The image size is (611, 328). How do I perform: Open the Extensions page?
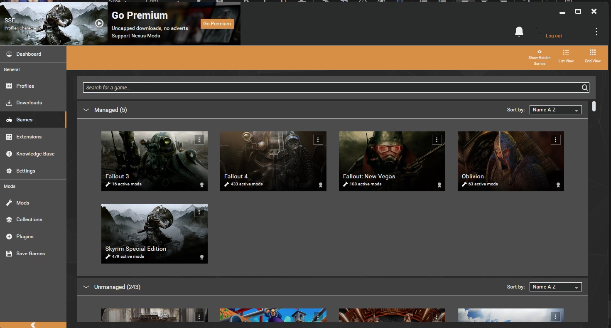(33, 137)
